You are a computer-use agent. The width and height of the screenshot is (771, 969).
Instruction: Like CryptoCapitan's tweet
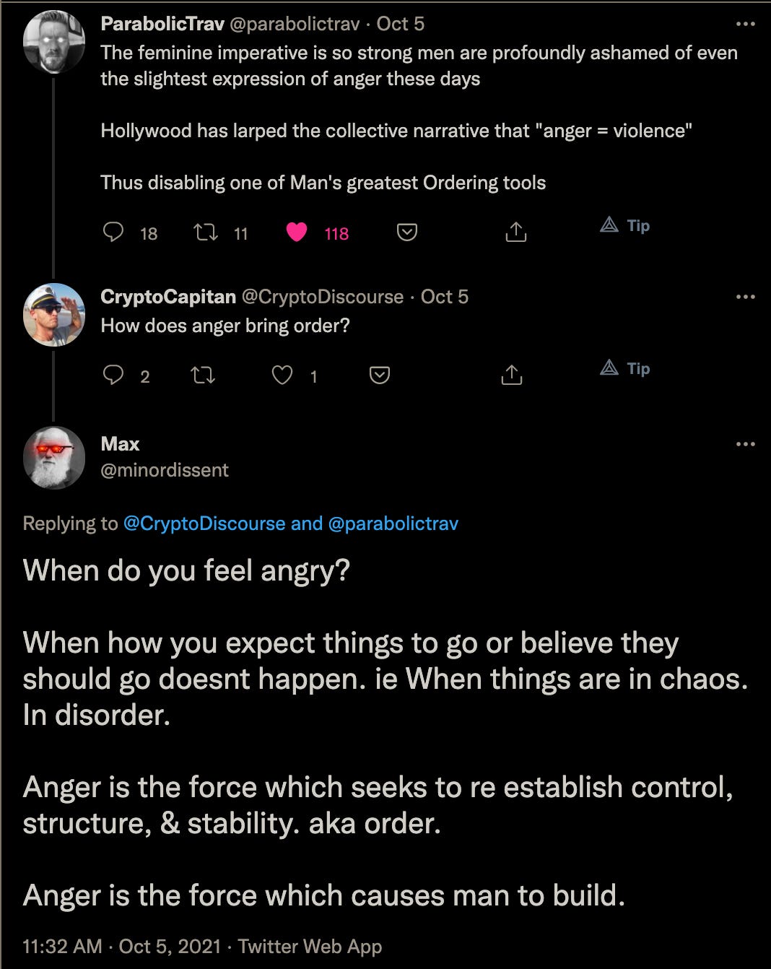282,375
